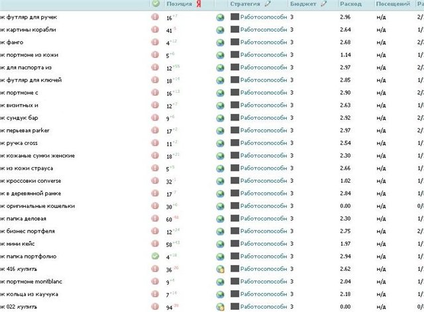The width and height of the screenshot is (424, 312).
Task: Click red warning icon for футляр для ручек
Action: 155,17
